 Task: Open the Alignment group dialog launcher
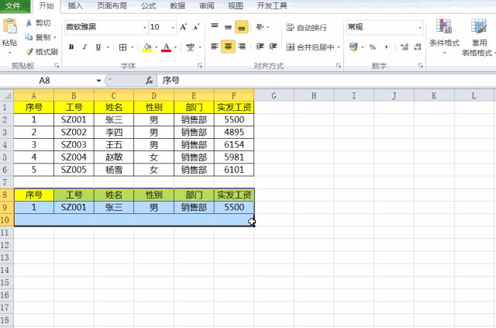click(339, 66)
